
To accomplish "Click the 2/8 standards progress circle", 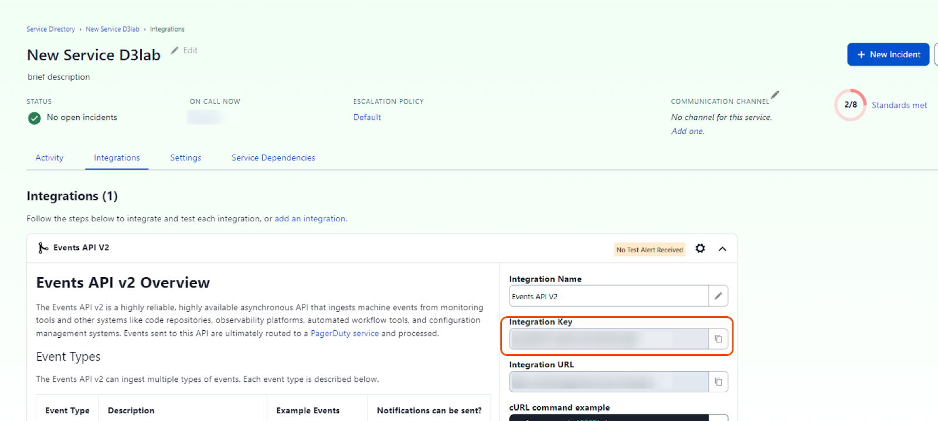I will [850, 105].
